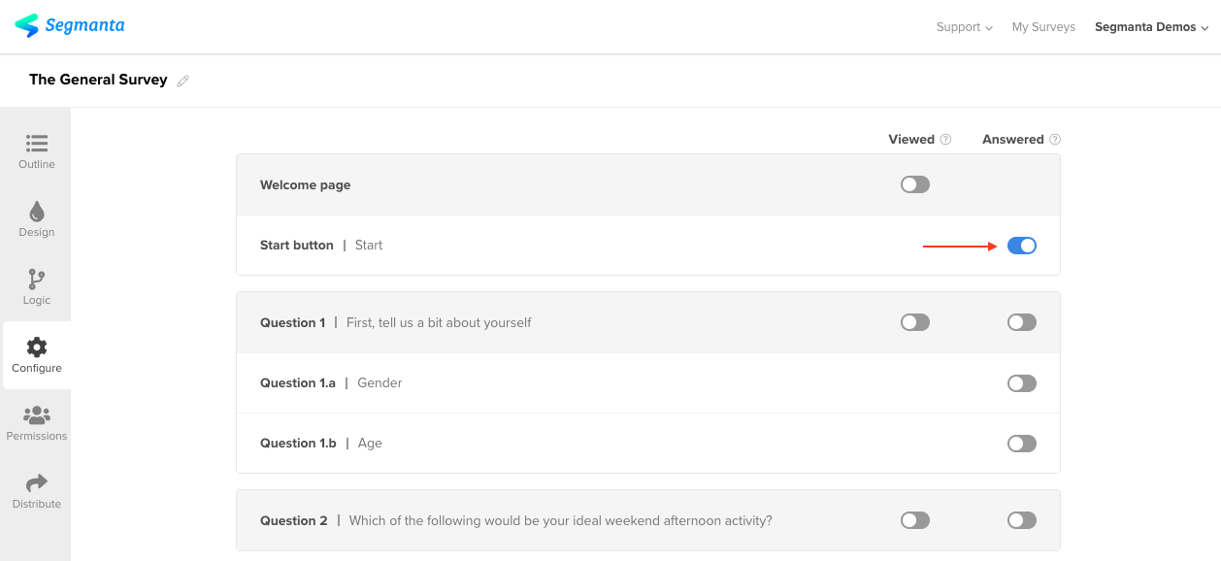Select the Configure gear icon
The width and height of the screenshot is (1221, 561).
coord(37,347)
